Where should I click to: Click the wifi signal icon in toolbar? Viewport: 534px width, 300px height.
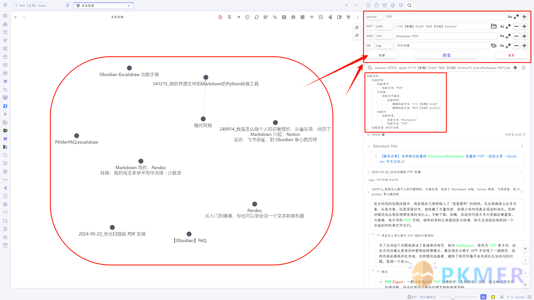coord(311,17)
